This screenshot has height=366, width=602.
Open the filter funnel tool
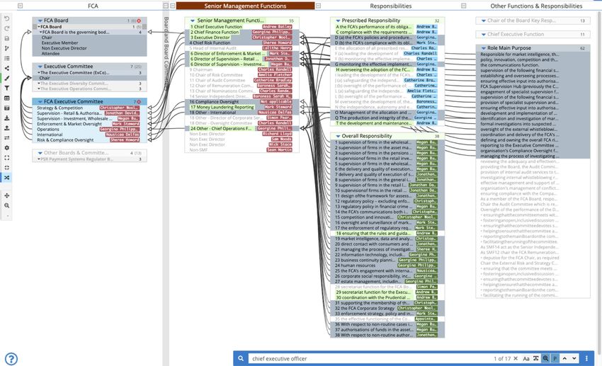point(7,88)
